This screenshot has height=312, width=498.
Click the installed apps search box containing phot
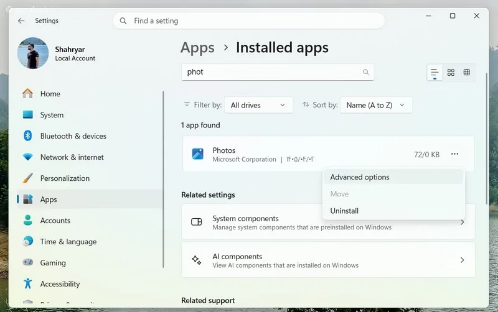[x=278, y=72]
